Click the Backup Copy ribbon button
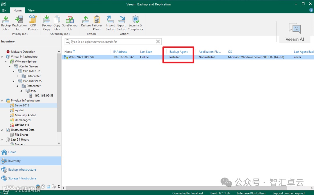This screenshot has height=195, width=314. pos(47,23)
